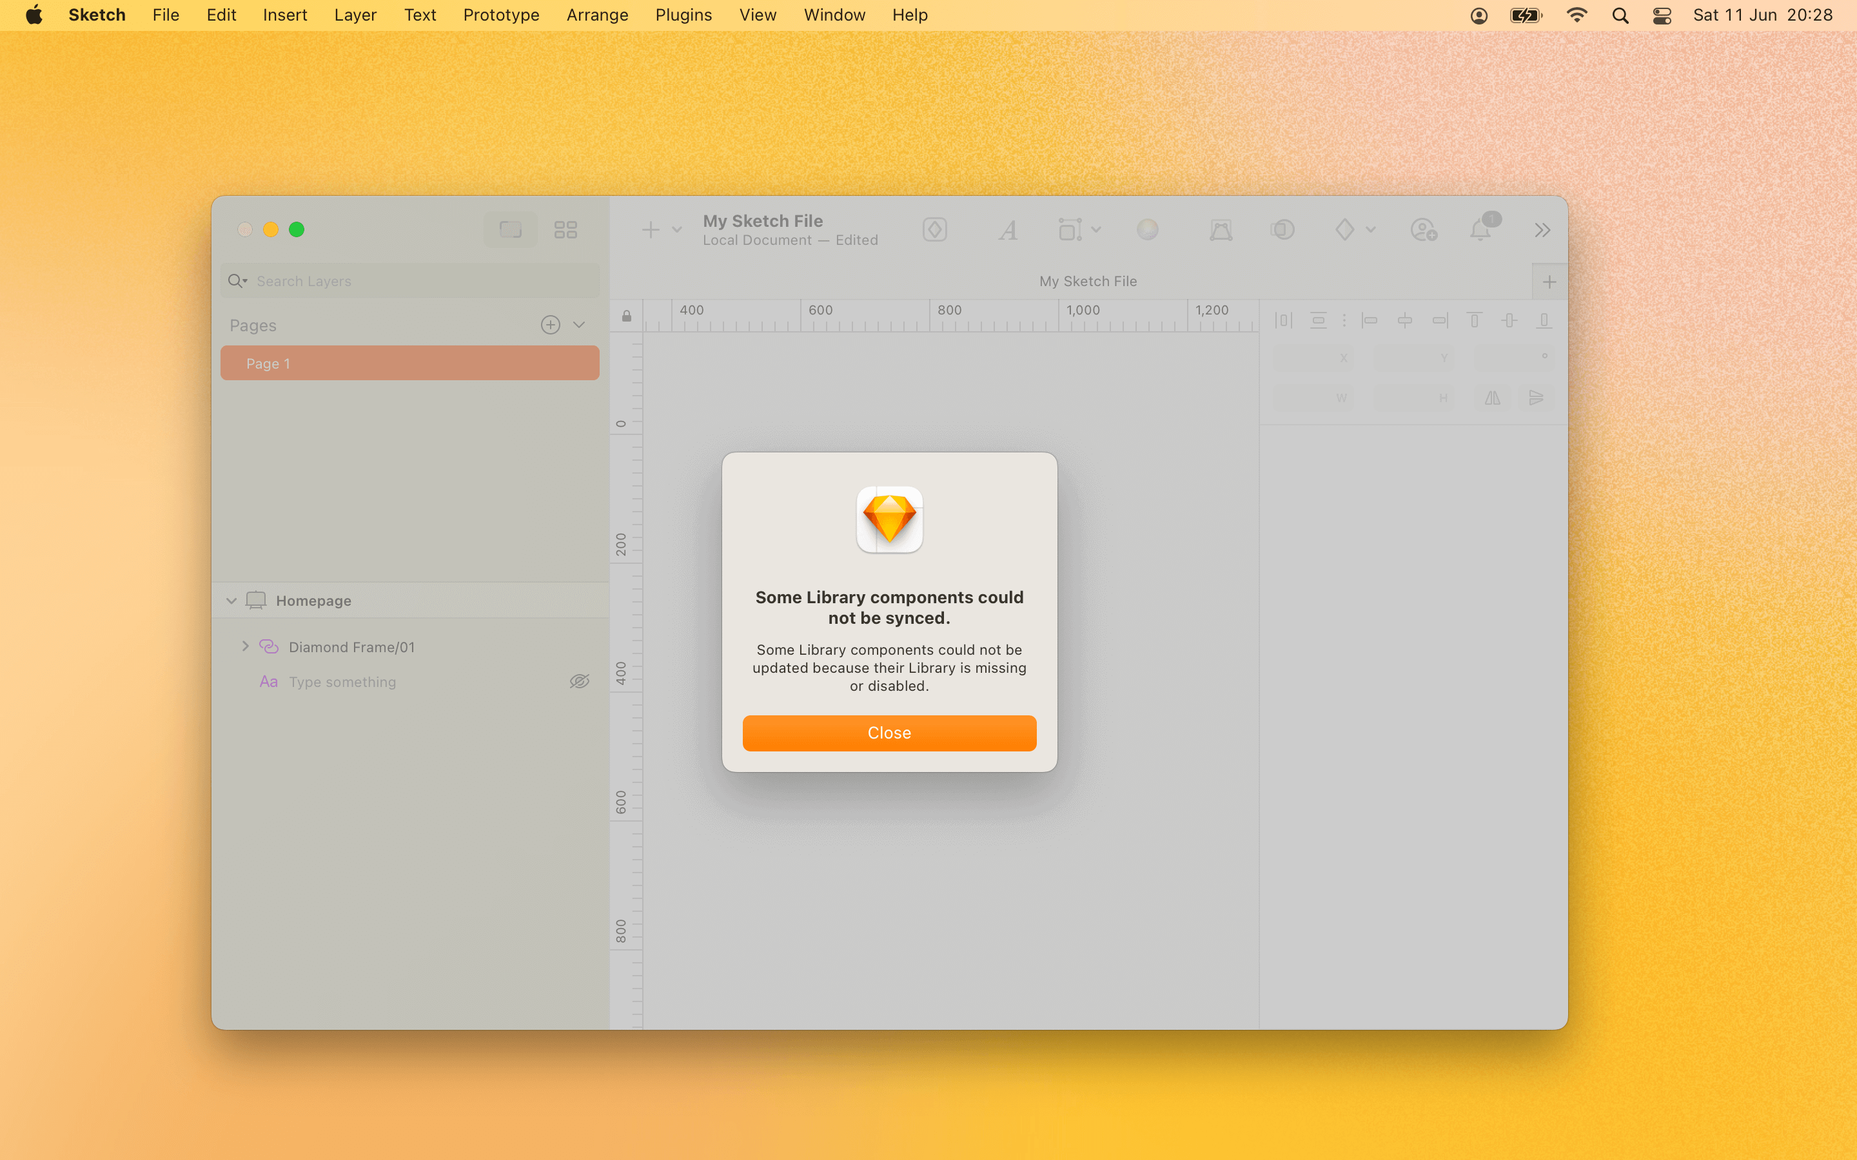Switch to grid view of pages

tap(565, 229)
